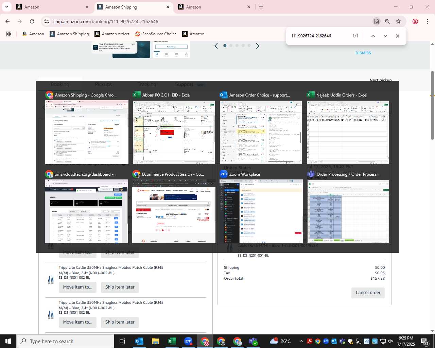Open Excel from the taskbar

click(x=172, y=341)
